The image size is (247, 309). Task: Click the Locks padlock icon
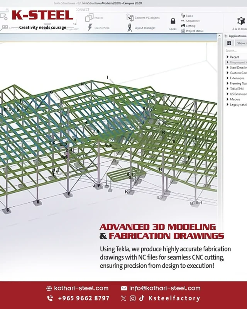coord(173,20)
